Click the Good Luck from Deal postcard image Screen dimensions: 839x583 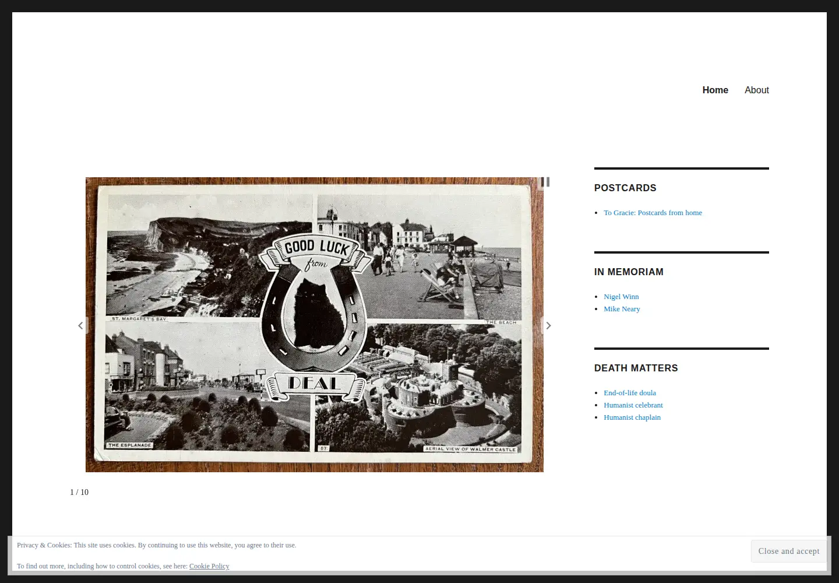pyautogui.click(x=315, y=325)
